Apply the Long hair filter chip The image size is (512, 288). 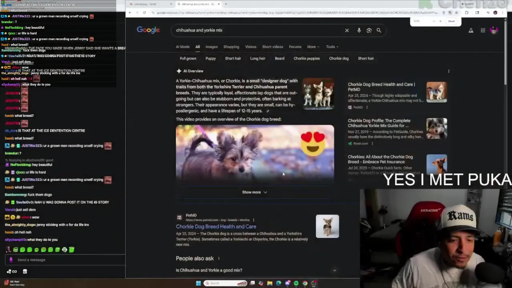click(x=258, y=58)
